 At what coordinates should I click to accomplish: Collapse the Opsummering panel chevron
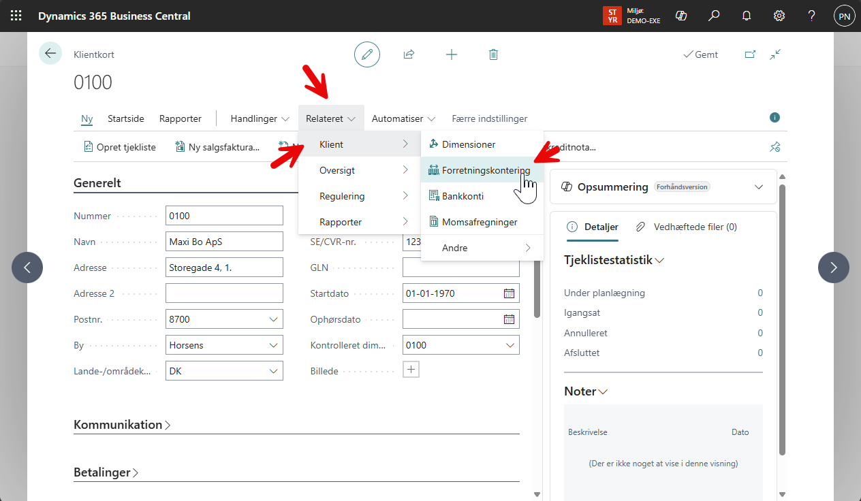759,187
